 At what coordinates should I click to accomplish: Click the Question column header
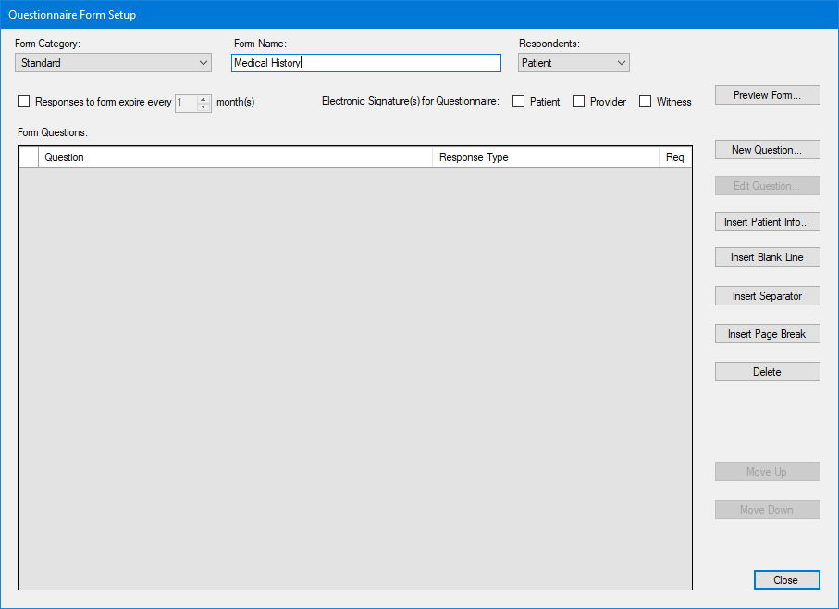click(236, 157)
